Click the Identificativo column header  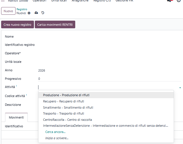point(14,126)
